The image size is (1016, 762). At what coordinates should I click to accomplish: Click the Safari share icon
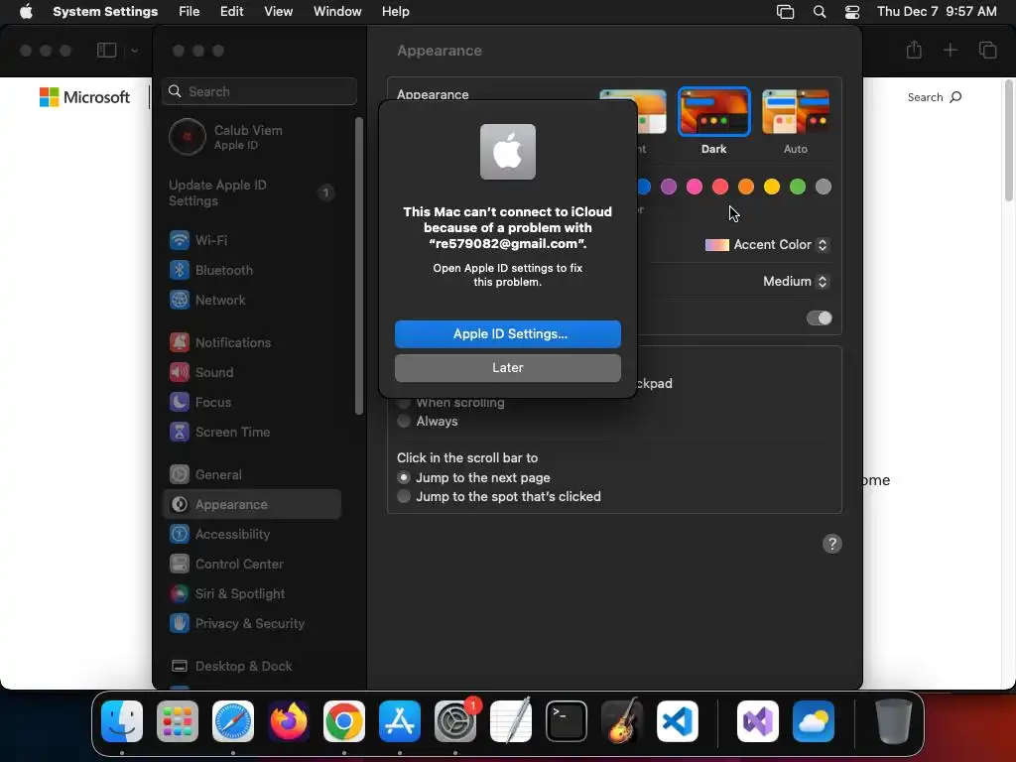[x=914, y=50]
